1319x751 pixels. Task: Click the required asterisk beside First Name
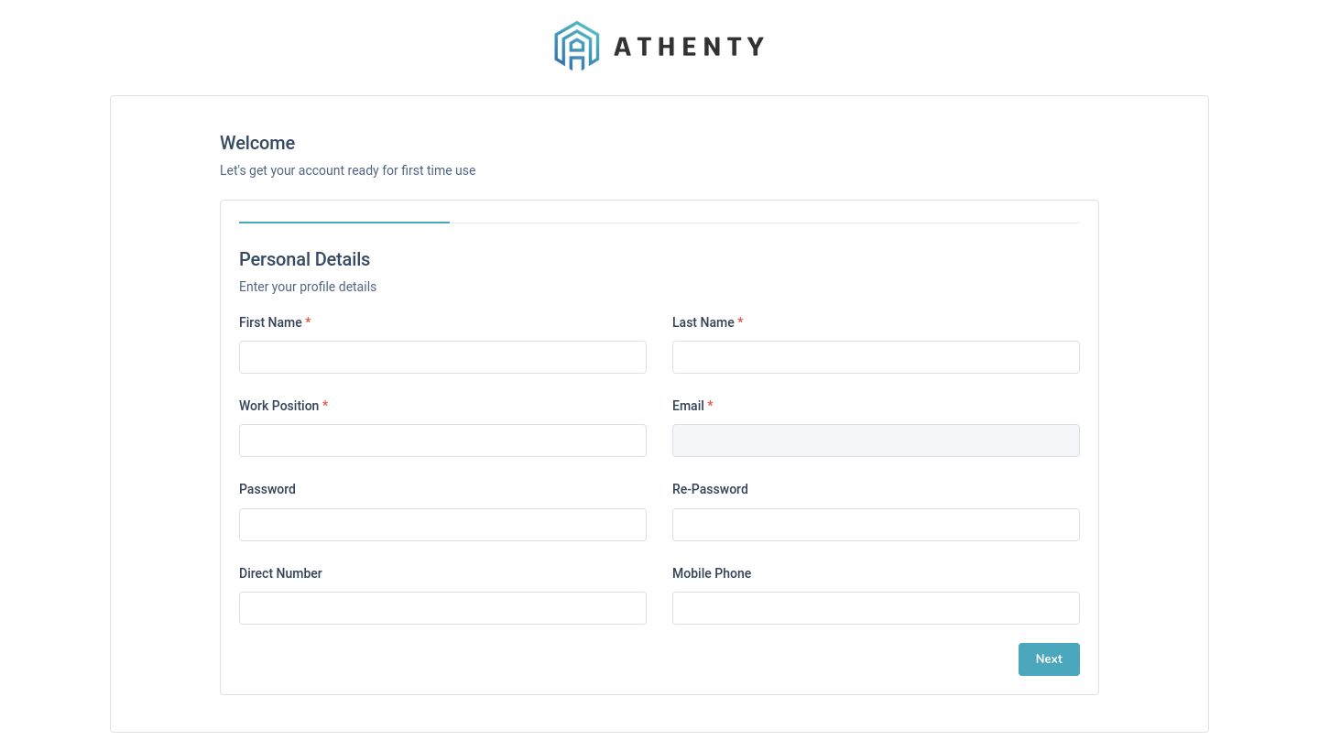[x=308, y=321]
